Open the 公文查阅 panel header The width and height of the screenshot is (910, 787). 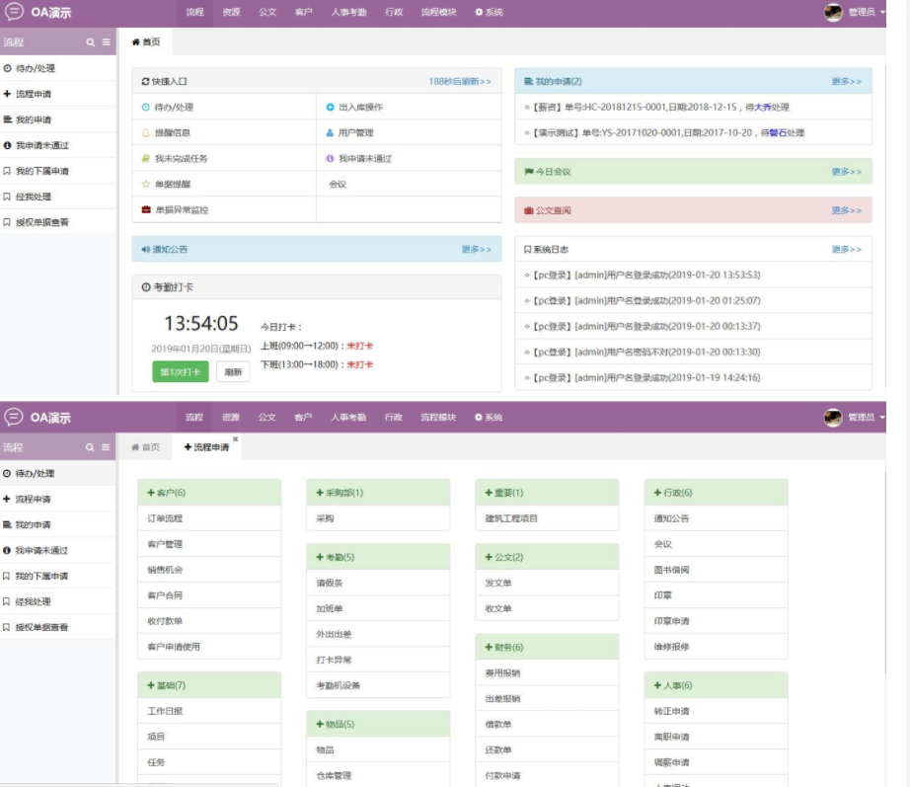pyautogui.click(x=553, y=210)
